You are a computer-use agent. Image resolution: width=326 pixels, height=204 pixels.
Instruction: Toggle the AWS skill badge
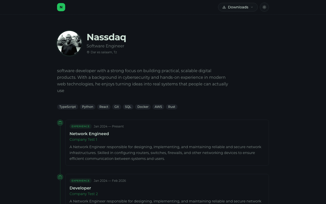point(158,107)
